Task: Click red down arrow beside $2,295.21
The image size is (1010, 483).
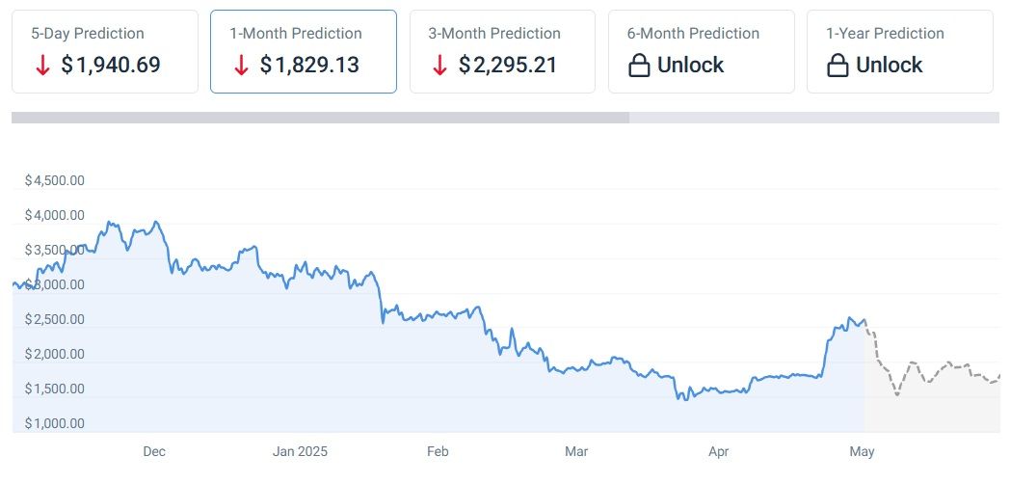Action: 440,66
